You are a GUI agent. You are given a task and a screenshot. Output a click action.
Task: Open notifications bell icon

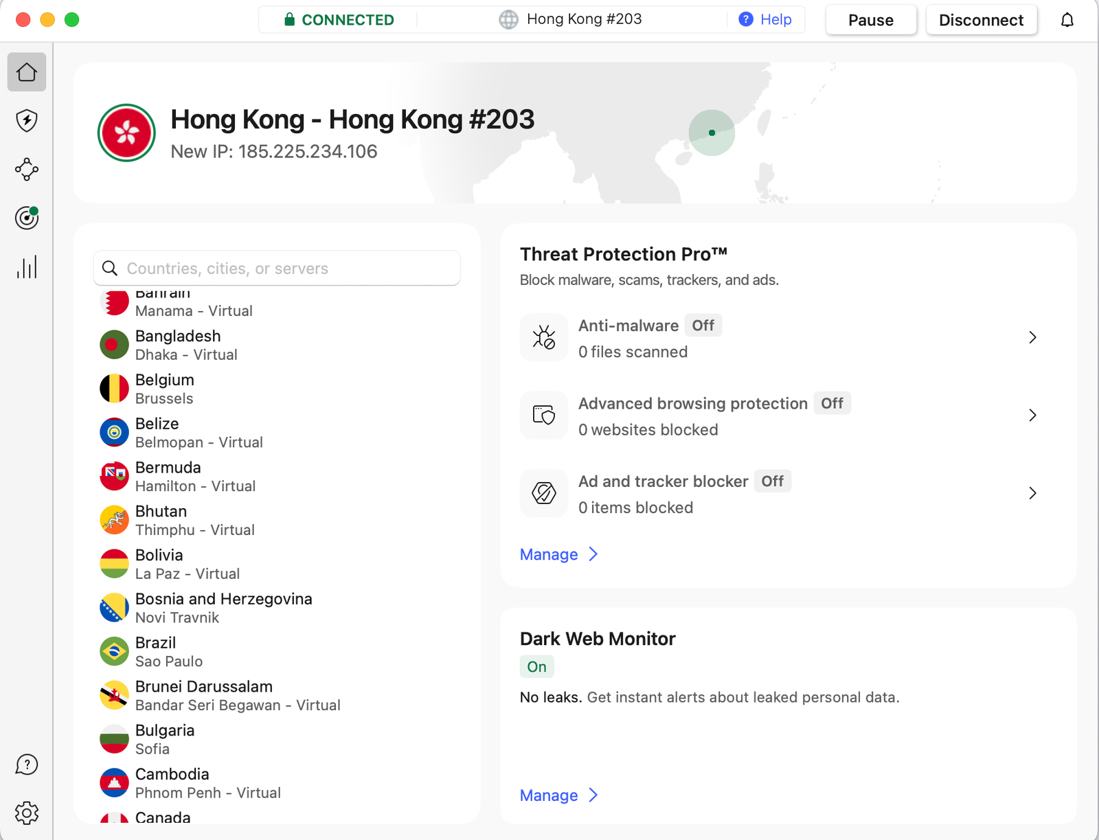1067,20
